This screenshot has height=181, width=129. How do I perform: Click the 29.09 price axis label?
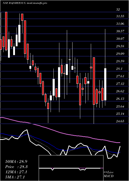click(x=120, y=54)
